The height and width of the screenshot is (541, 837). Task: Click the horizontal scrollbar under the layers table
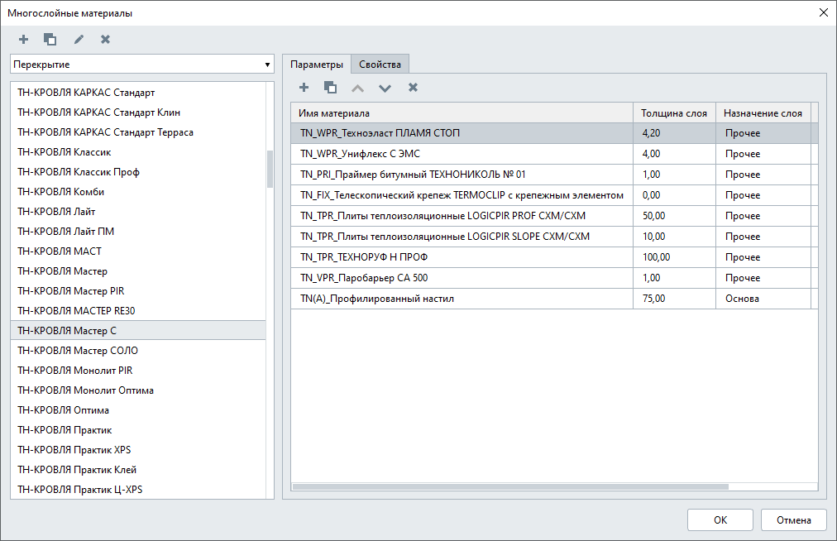click(x=510, y=486)
